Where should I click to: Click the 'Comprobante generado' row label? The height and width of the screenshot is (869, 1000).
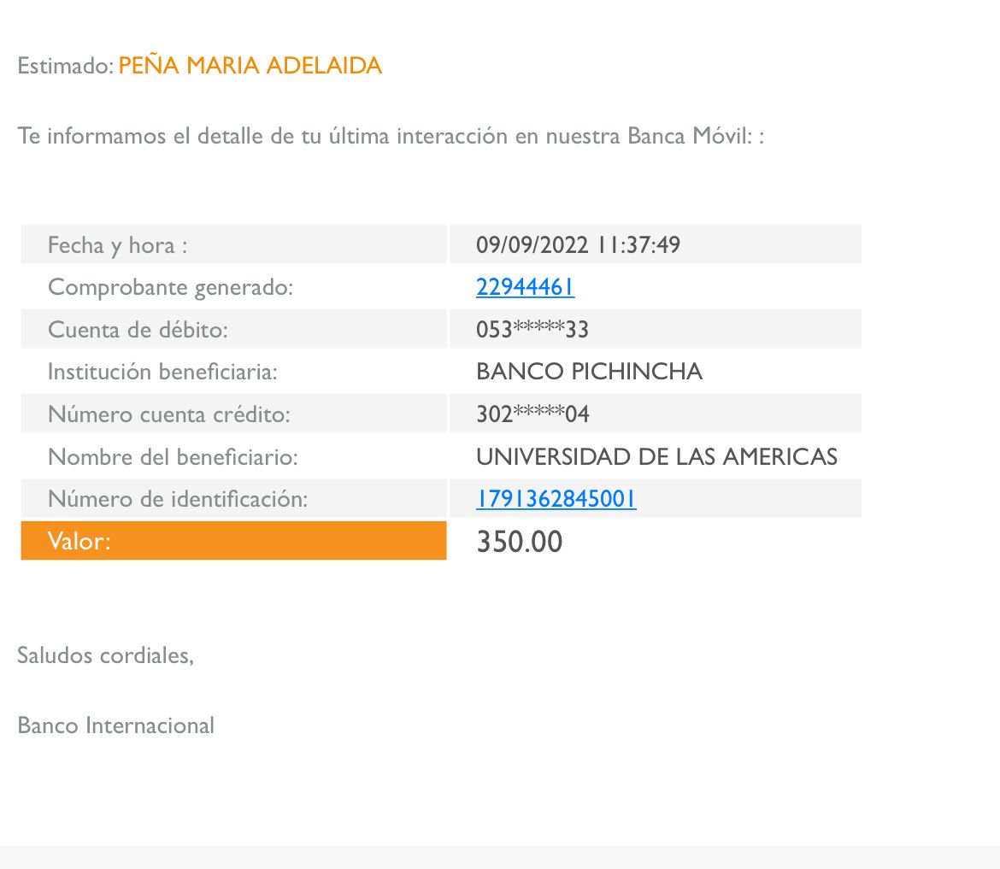(170, 287)
